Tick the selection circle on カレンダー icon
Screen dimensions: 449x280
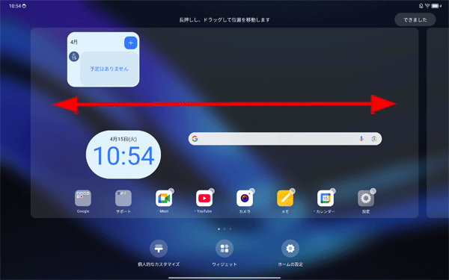pyautogui.click(x=333, y=191)
